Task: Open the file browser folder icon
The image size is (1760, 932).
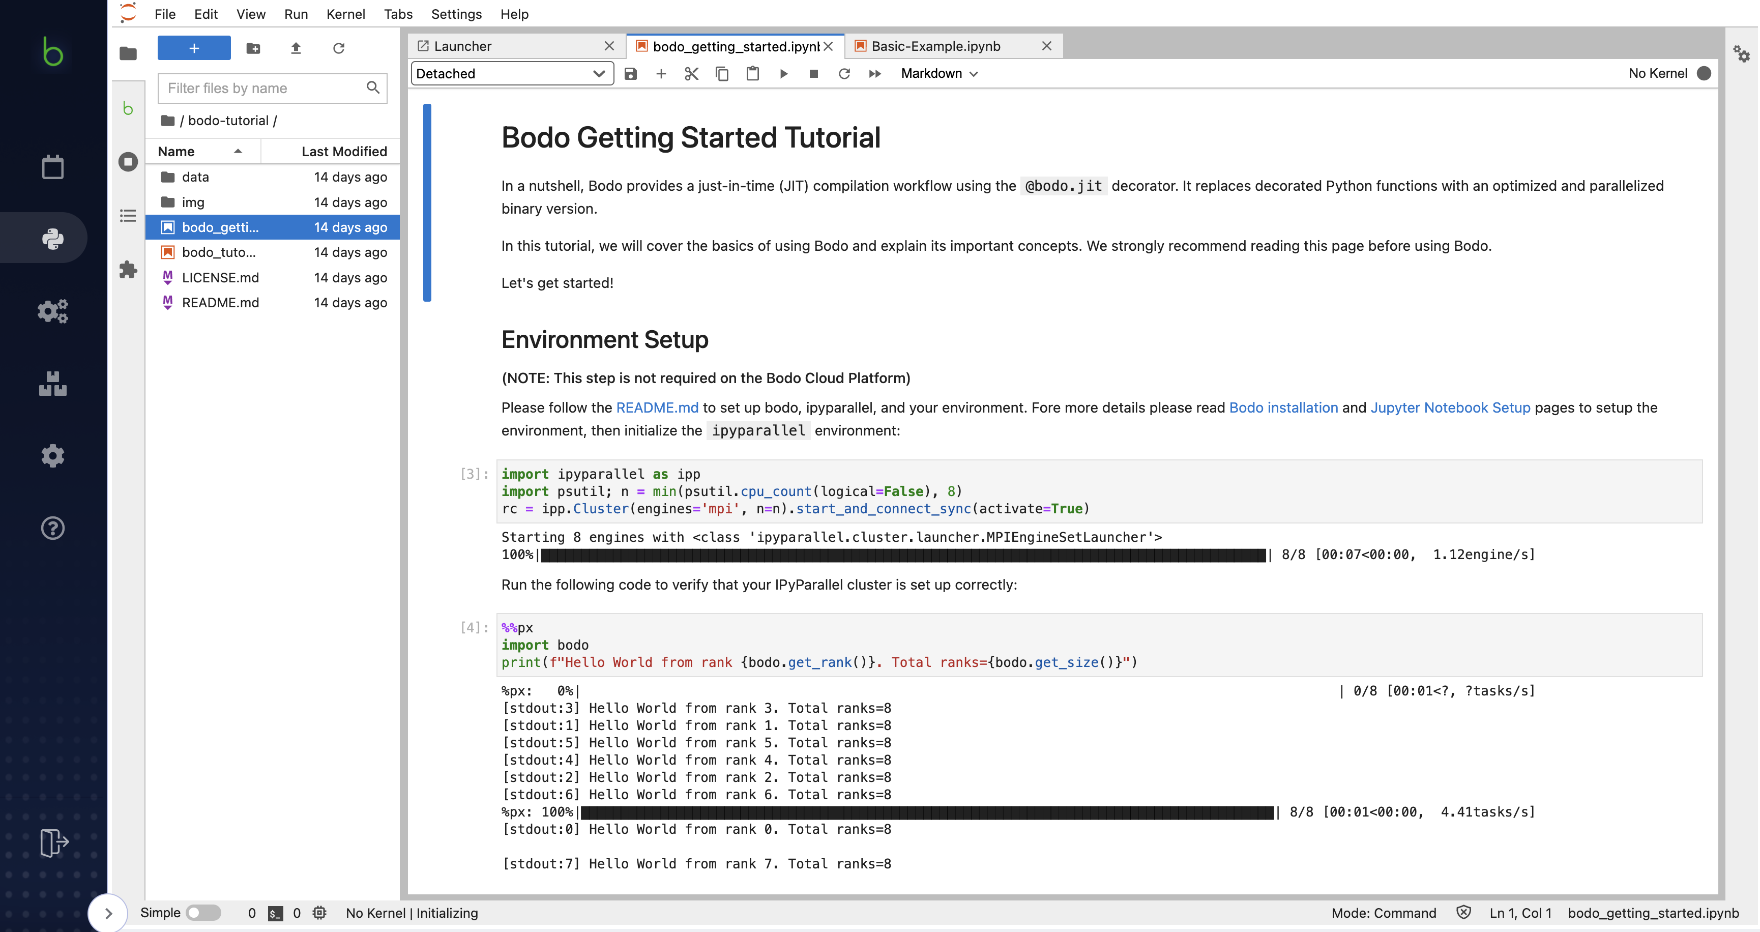Action: pyautogui.click(x=128, y=53)
